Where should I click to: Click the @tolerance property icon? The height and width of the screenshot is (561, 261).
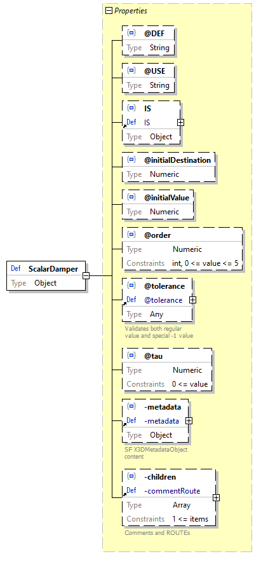click(x=131, y=286)
